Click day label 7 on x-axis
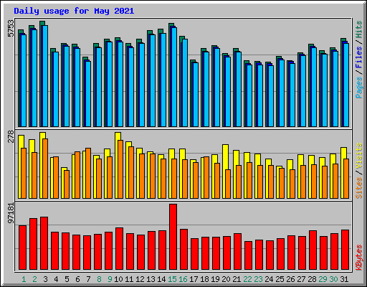 point(88,279)
